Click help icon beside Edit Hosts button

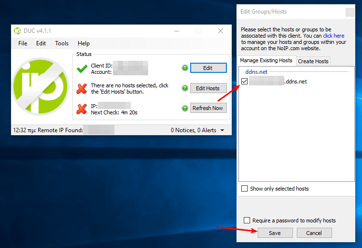pos(185,88)
